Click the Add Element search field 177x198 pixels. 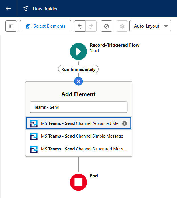79,107
